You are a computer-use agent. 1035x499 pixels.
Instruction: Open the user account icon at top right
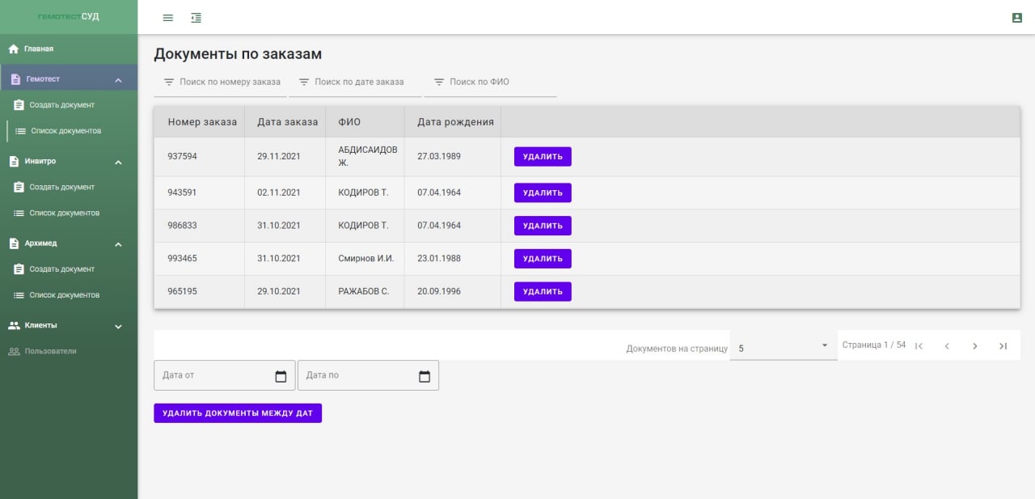(1017, 18)
